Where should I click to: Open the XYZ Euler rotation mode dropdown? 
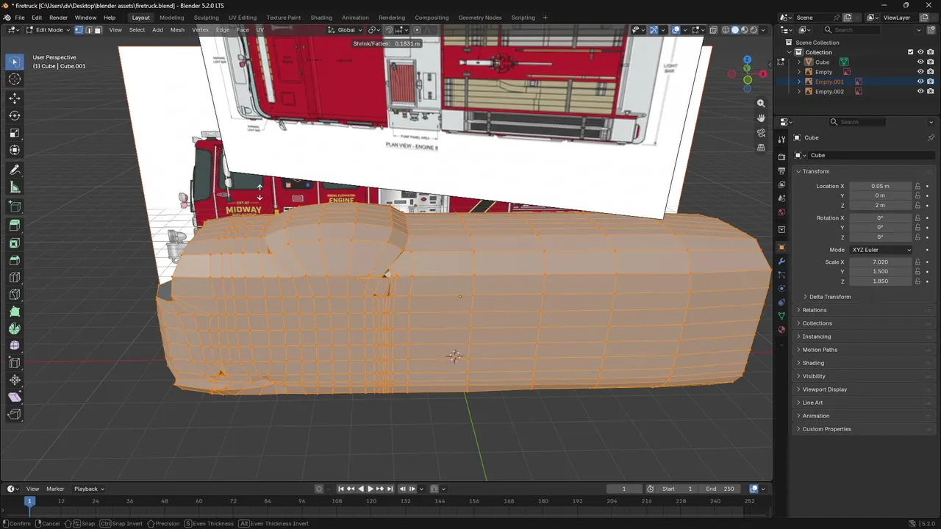point(881,250)
